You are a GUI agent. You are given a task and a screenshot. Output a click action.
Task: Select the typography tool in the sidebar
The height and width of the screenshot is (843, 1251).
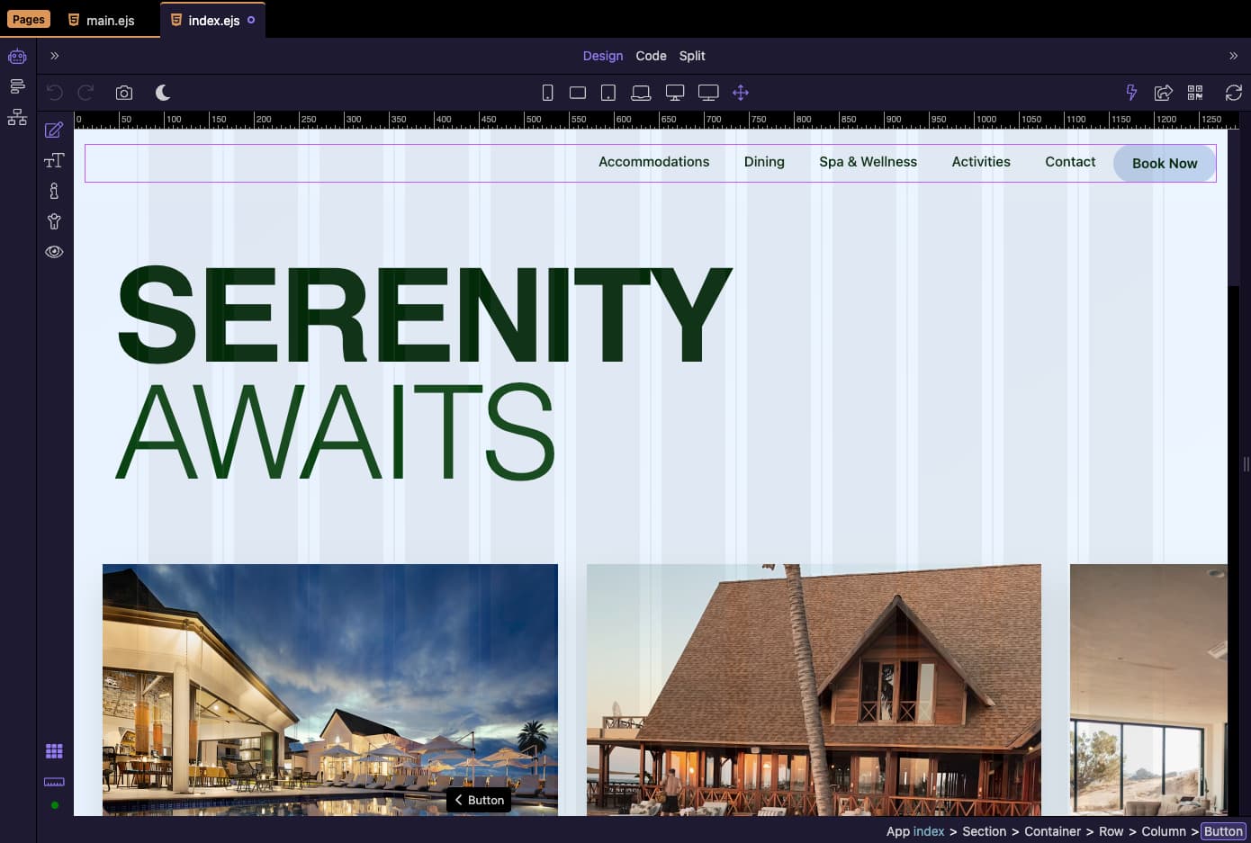(x=54, y=160)
